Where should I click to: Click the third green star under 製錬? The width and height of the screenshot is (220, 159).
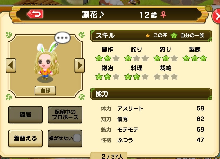203,58
